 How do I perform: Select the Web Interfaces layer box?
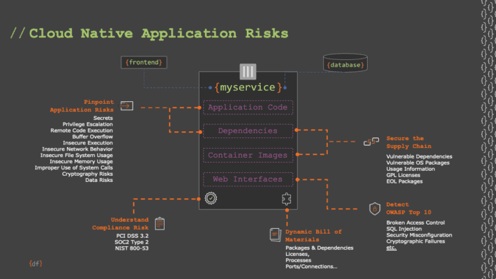248,179
